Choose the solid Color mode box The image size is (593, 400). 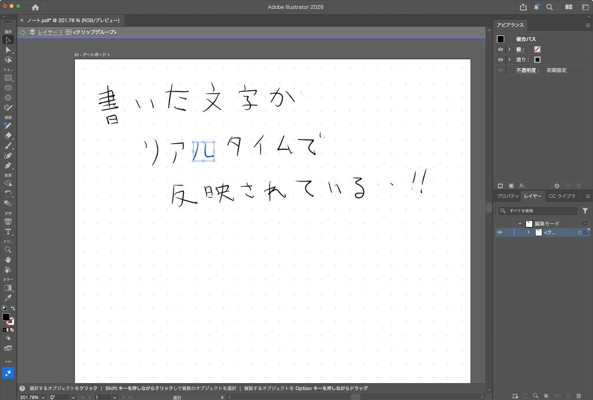click(x=5, y=330)
